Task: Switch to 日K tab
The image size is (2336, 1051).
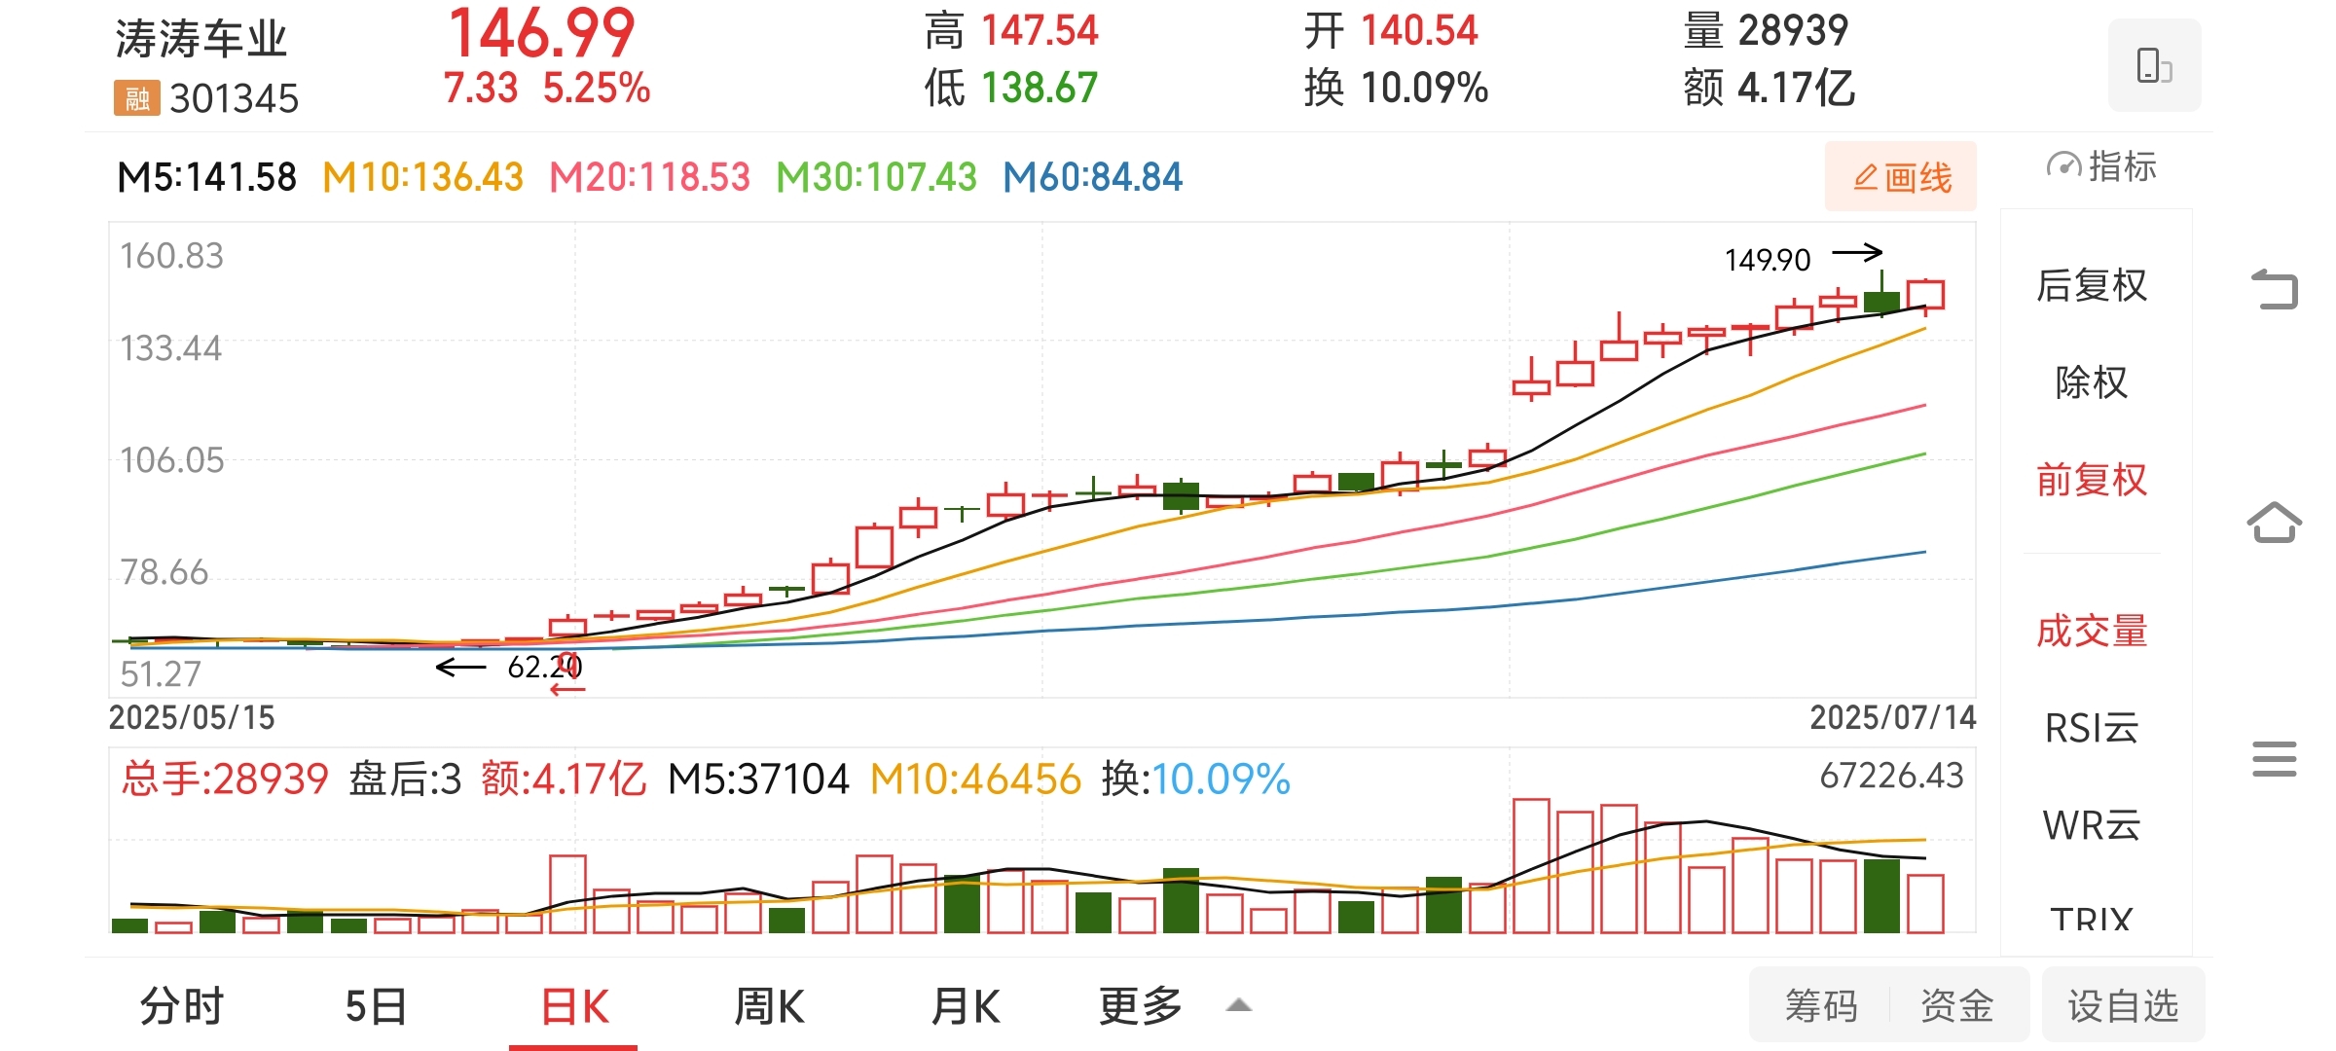Action: [574, 1006]
